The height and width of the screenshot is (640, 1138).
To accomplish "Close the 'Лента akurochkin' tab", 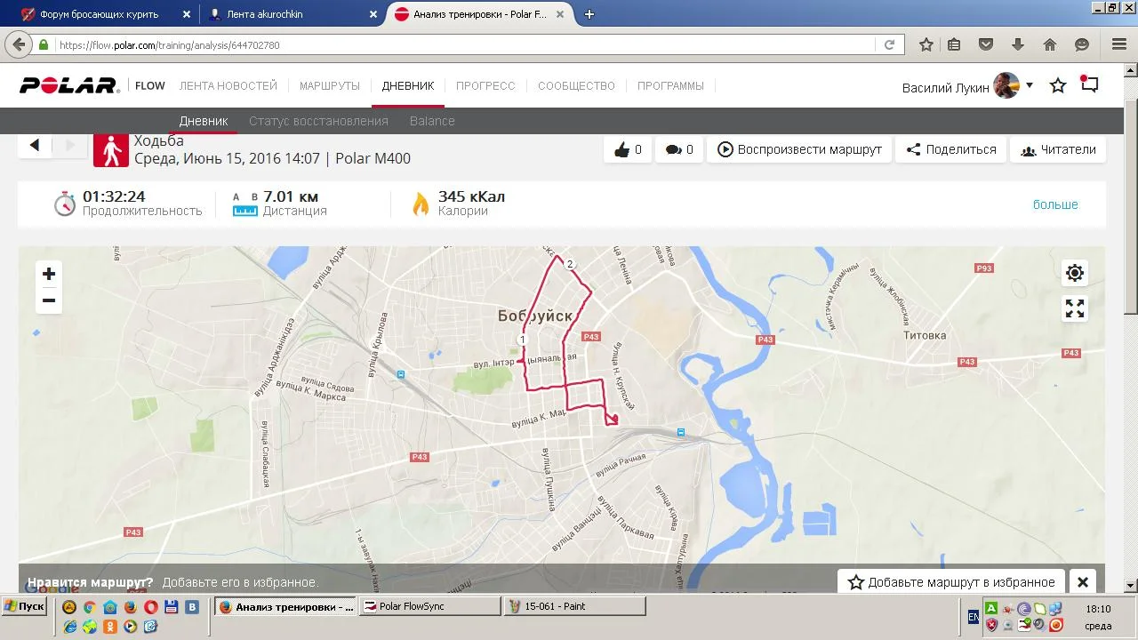I will coord(375,14).
